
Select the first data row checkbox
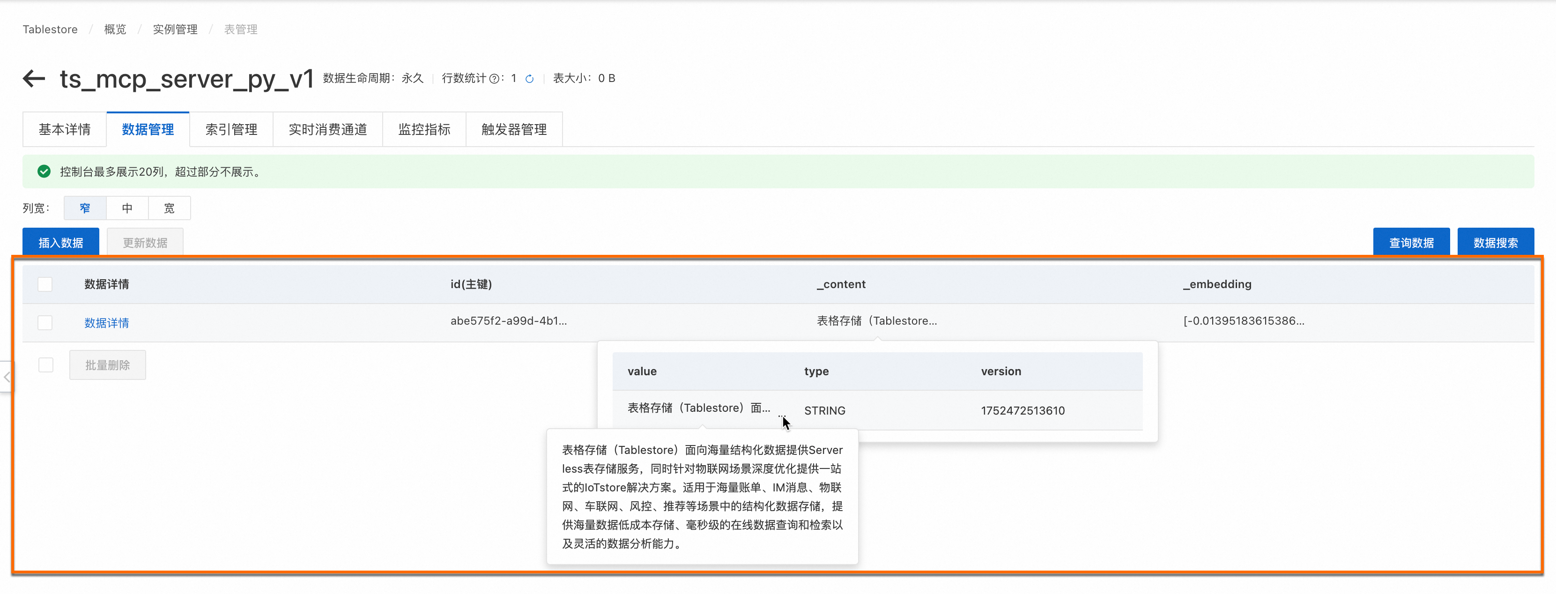[45, 323]
